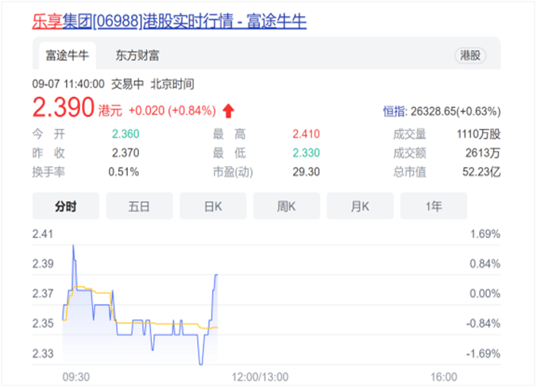
Task: Click the 成交量 value 1110万股
Action: point(478,134)
